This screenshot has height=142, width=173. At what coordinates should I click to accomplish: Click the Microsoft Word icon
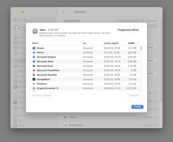coord(34,61)
